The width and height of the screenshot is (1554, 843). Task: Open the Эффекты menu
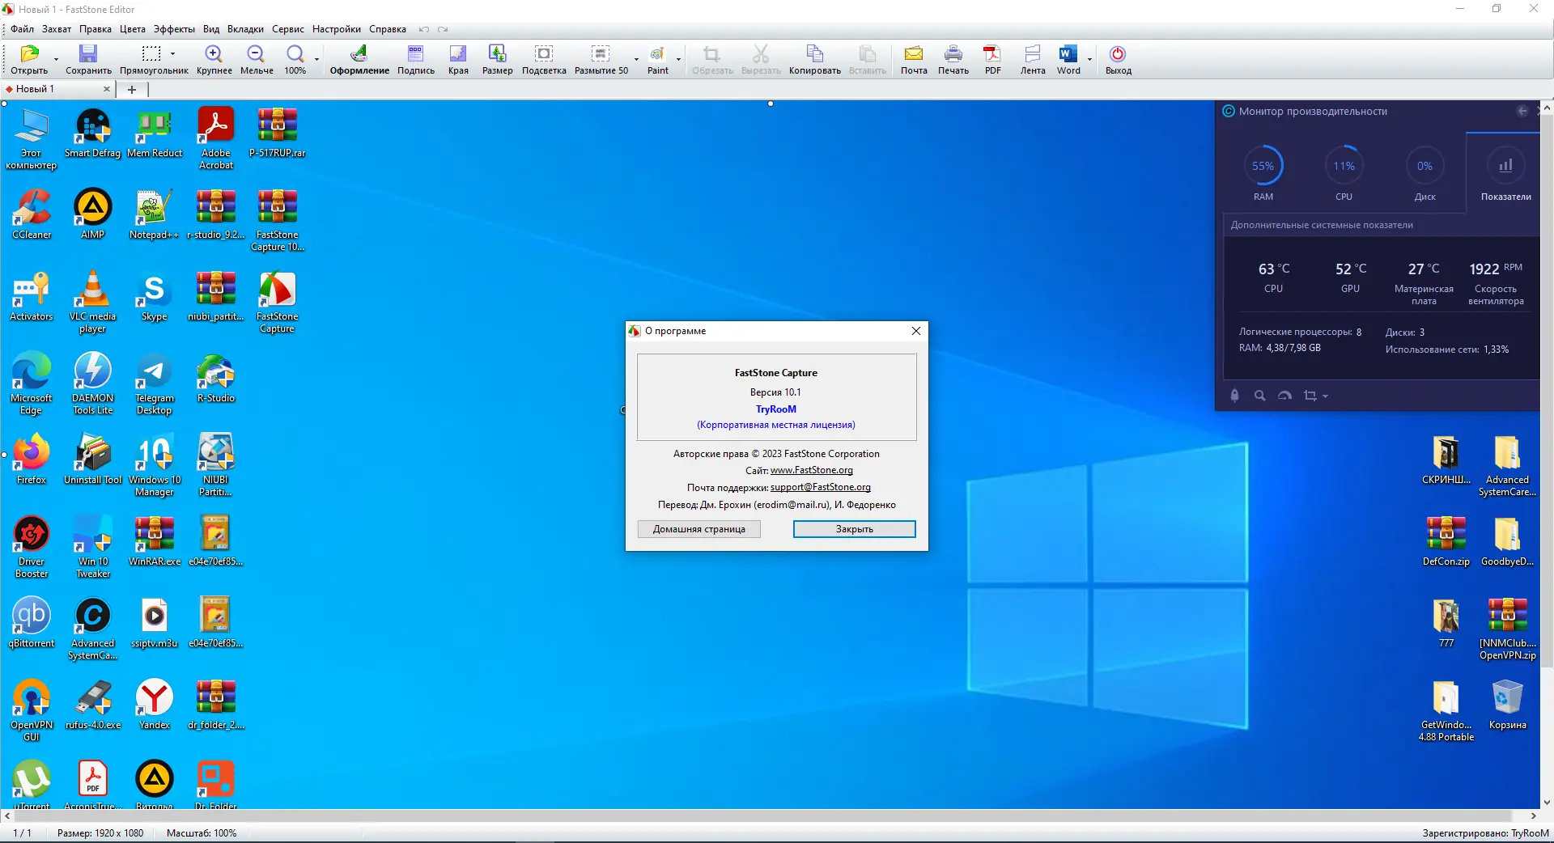[172, 29]
